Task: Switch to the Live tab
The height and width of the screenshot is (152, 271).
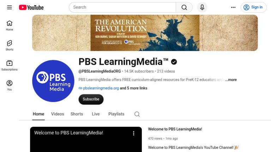Action: pyautogui.click(x=96, y=114)
